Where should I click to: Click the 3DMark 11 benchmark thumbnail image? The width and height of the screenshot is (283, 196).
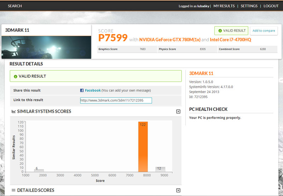[x=46, y=47]
